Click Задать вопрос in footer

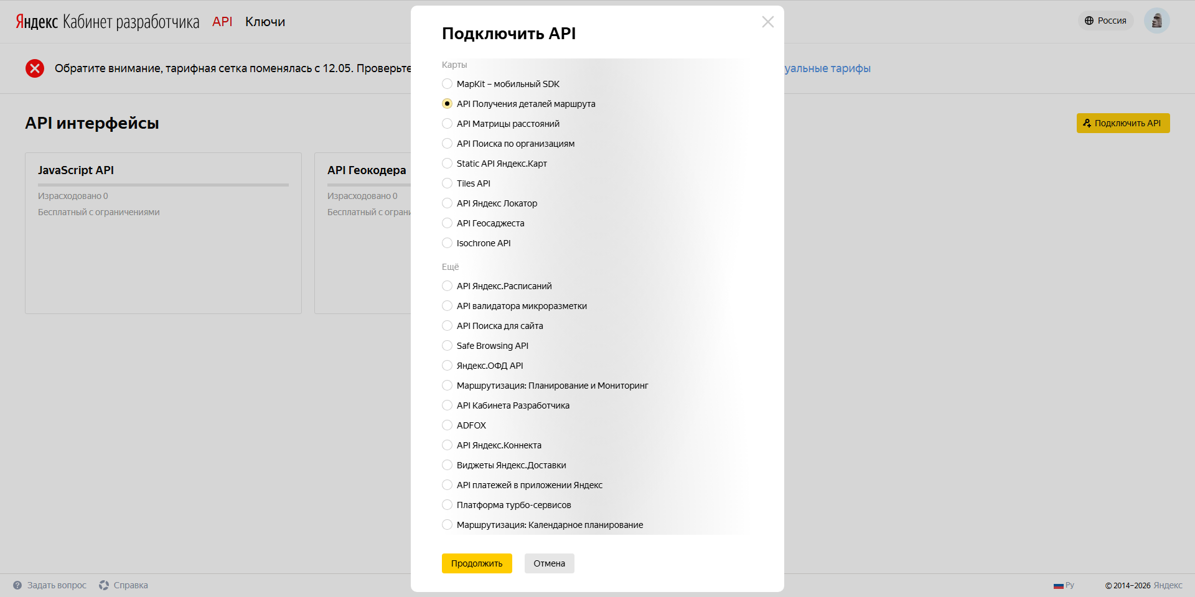point(57,585)
